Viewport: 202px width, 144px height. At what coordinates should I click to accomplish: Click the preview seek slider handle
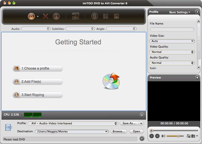151,130
